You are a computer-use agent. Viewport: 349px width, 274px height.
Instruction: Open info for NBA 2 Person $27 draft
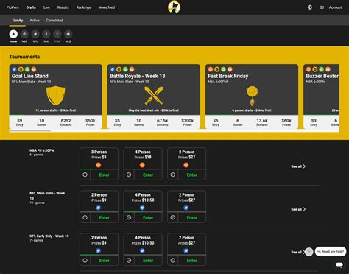(x=173, y=175)
